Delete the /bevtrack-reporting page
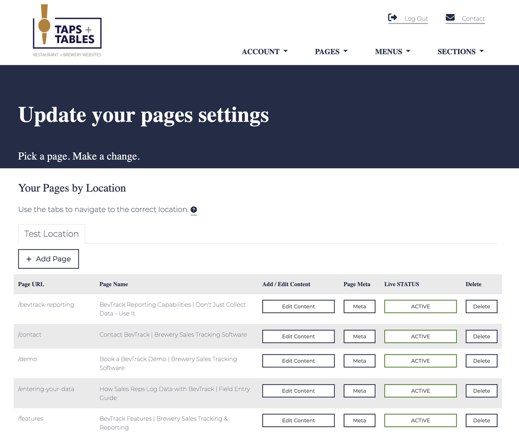Viewport: 519px width, 435px height. (x=481, y=306)
